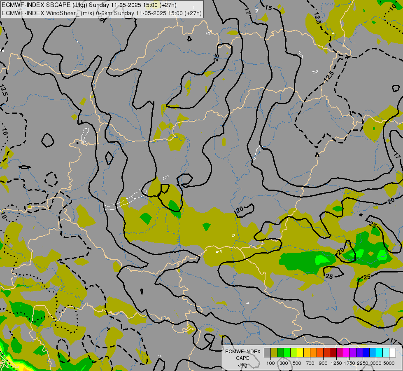Click the white swatch at the legend's end

(x=392, y=352)
